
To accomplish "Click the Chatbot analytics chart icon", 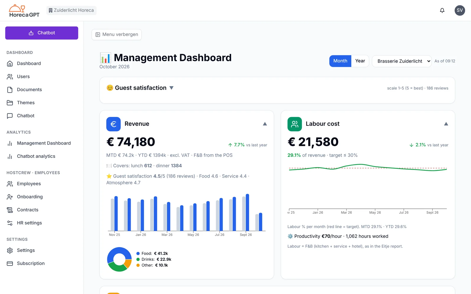I will (10, 156).
